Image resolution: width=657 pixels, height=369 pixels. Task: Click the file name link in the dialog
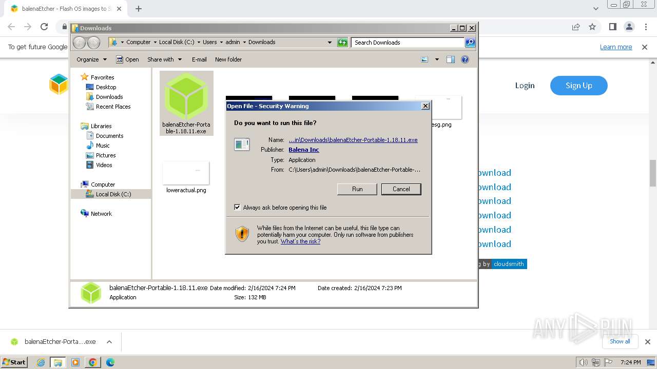coord(353,140)
